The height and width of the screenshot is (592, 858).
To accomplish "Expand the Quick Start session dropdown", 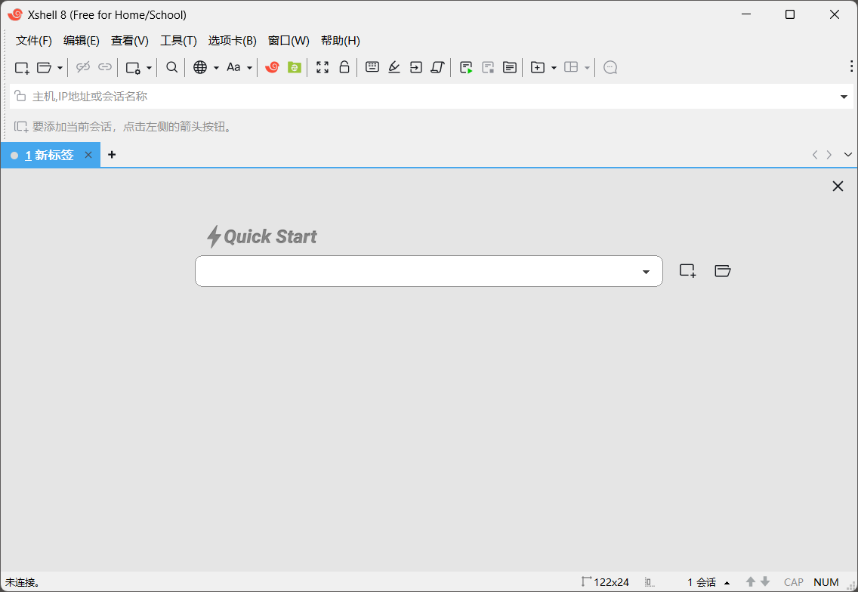I will pos(646,272).
